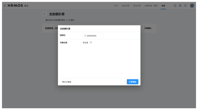The image size is (199, 110).
Task: Open the calendar icon in header
Action: pyautogui.click(x=175, y=6)
